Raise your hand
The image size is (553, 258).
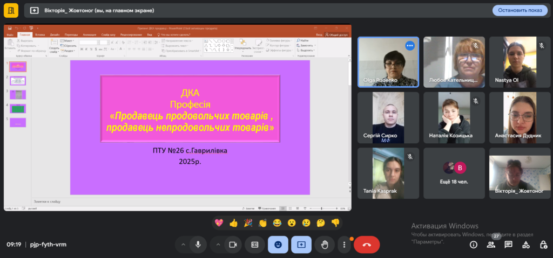[x=325, y=245]
